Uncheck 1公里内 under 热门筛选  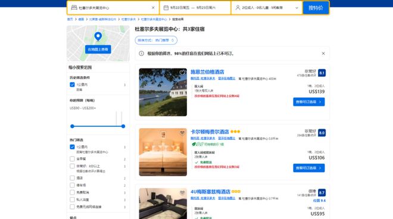72,147
